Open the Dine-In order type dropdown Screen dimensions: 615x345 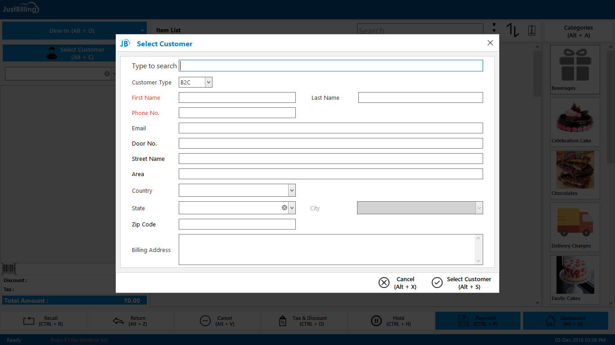(x=143, y=31)
